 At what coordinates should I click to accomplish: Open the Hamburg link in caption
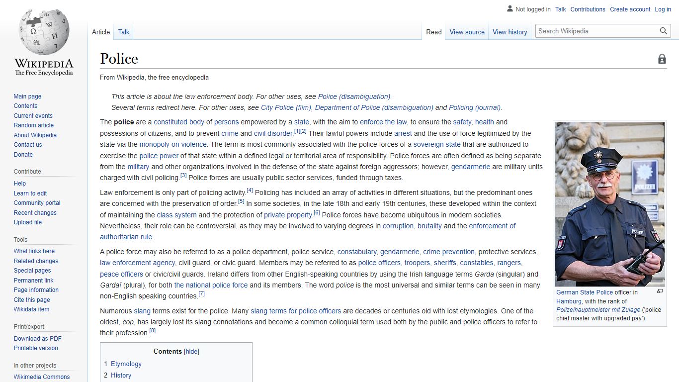tap(569, 301)
